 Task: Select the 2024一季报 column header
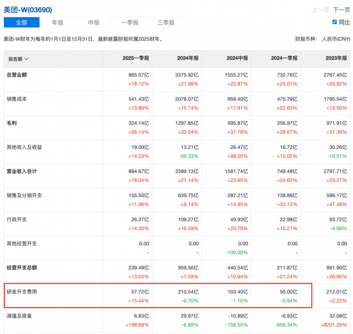pyautogui.click(x=284, y=58)
